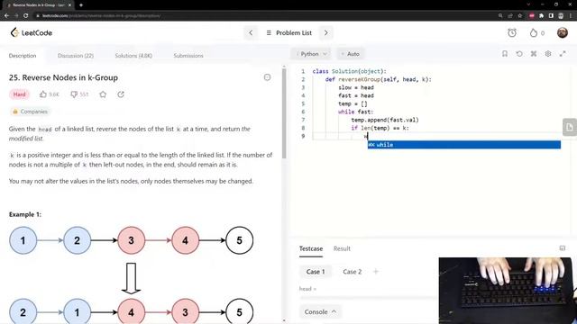The height and width of the screenshot is (324, 577).
Task: Click node 3 in example diagram
Action: [x=131, y=240]
